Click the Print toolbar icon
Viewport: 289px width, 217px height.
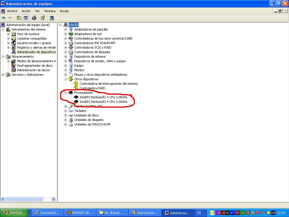pyautogui.click(x=34, y=18)
